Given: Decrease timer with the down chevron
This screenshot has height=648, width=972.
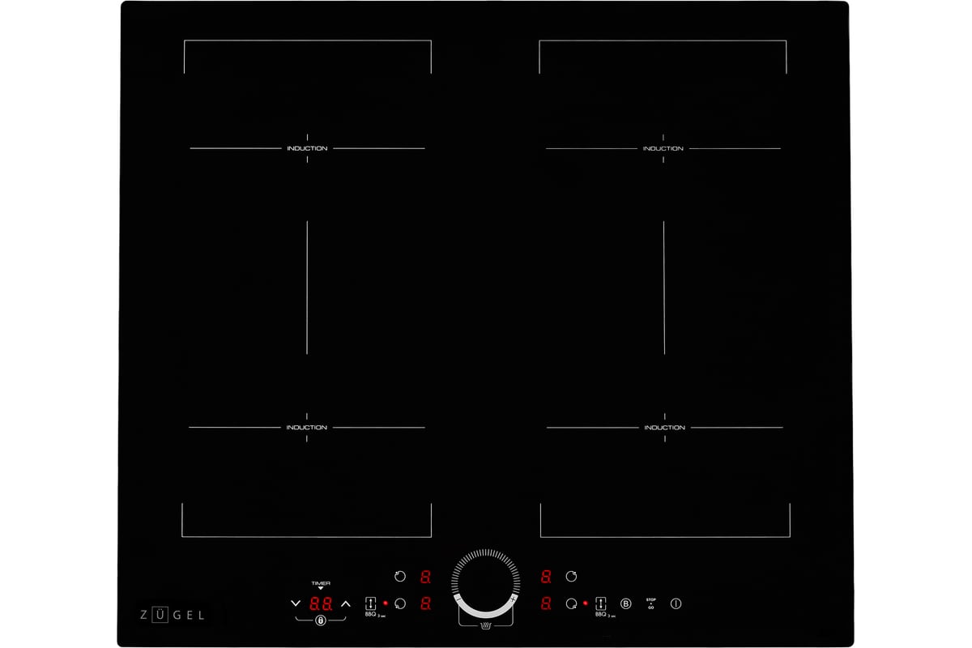Looking at the screenshot, I should pyautogui.click(x=296, y=603).
